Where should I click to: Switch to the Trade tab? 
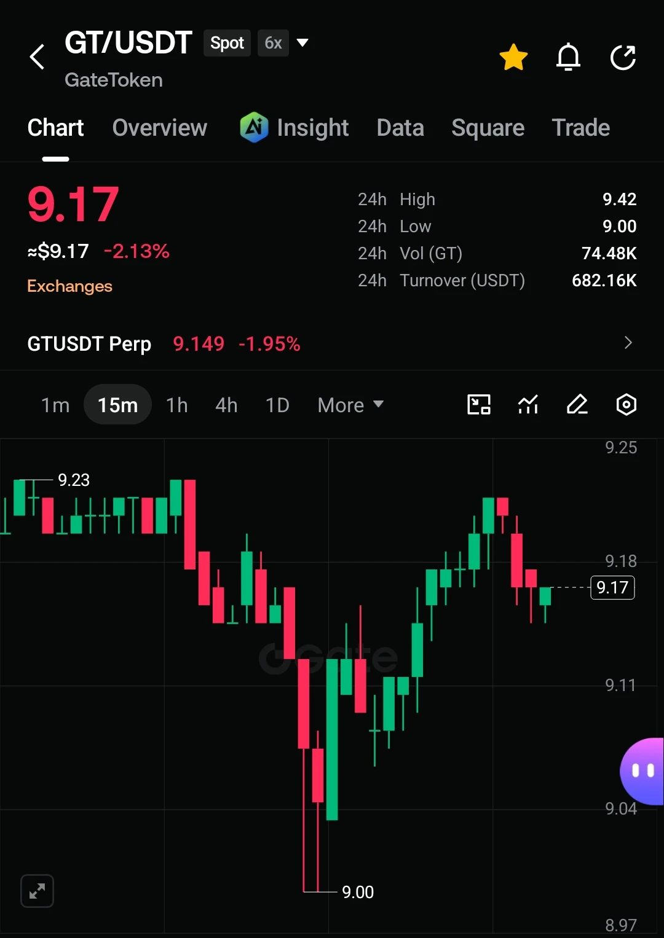[x=581, y=128]
